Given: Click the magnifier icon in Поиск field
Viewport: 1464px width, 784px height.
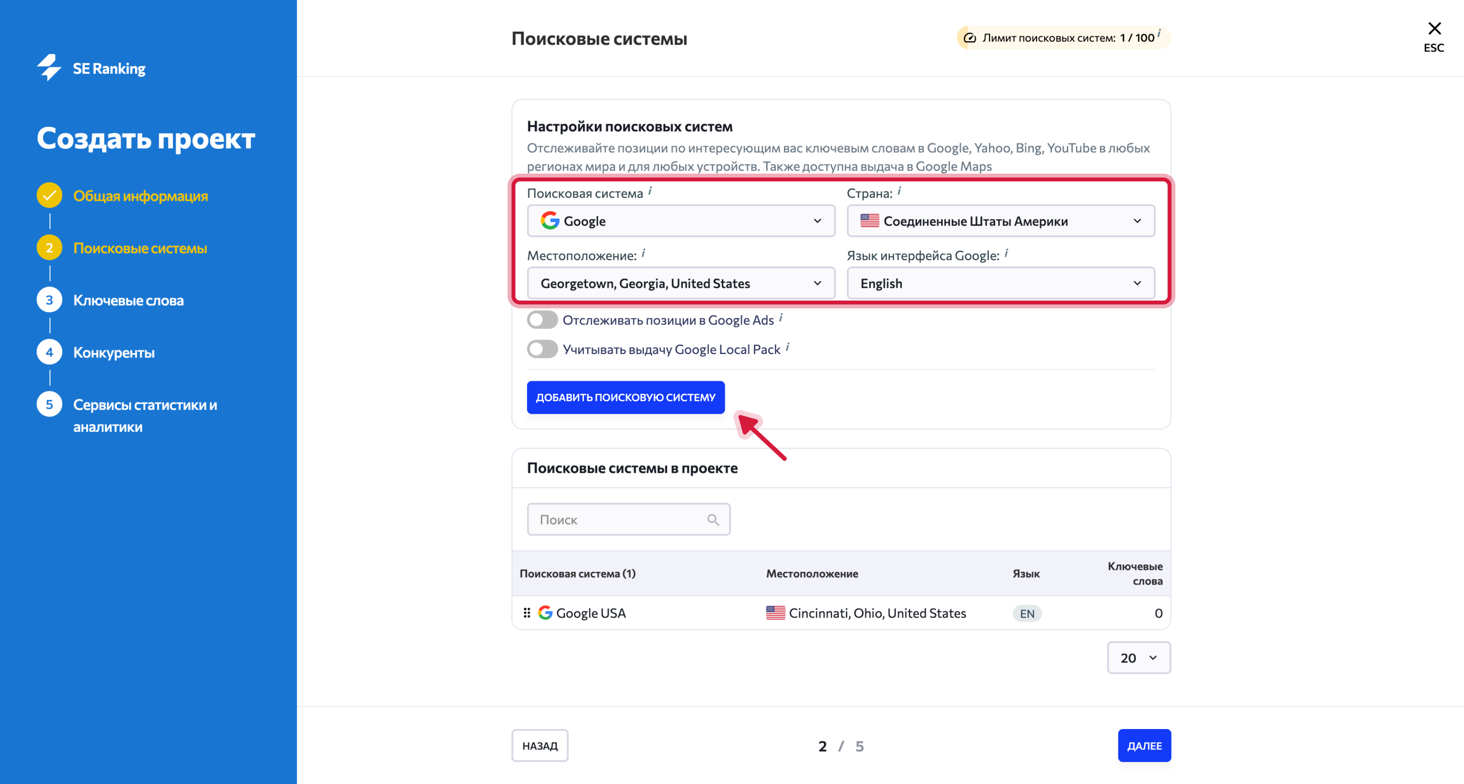Looking at the screenshot, I should pyautogui.click(x=713, y=519).
